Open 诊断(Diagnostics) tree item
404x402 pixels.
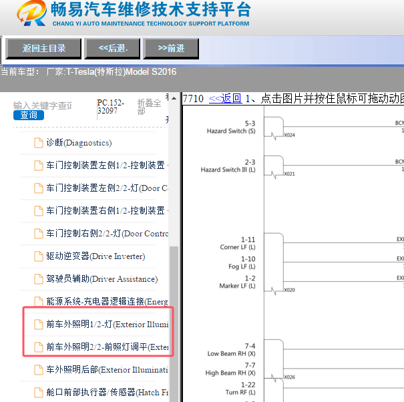pyautogui.click(x=79, y=143)
